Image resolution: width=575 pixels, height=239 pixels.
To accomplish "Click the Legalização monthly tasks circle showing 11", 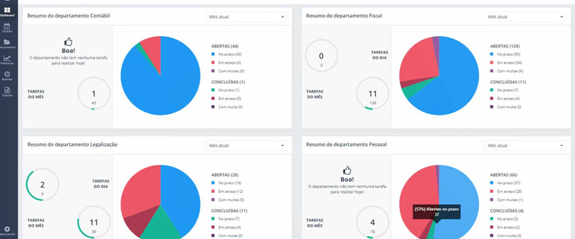I will [x=93, y=222].
